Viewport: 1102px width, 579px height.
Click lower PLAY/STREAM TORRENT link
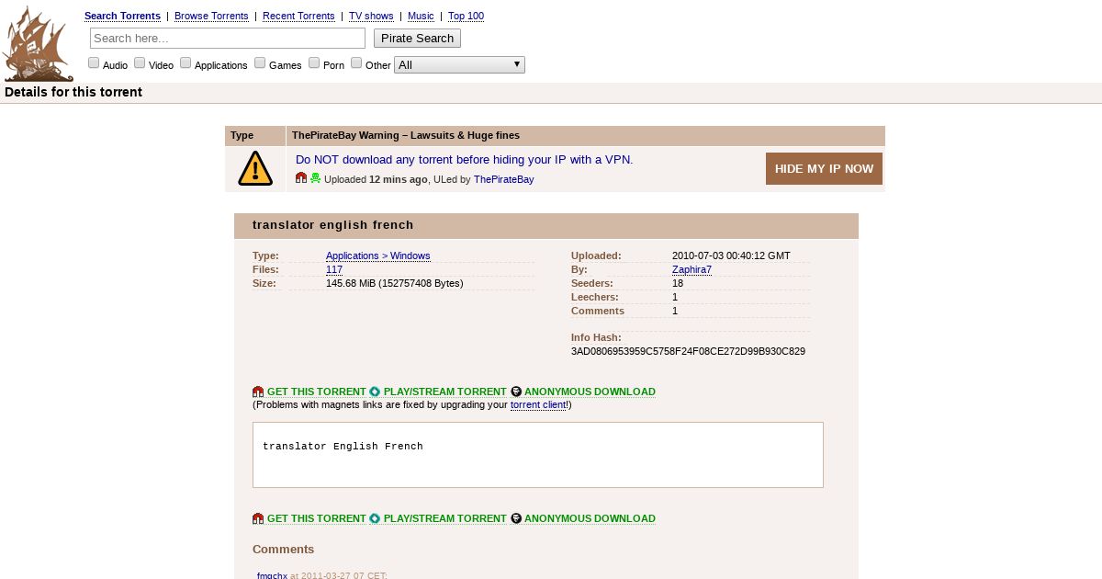[x=444, y=518]
